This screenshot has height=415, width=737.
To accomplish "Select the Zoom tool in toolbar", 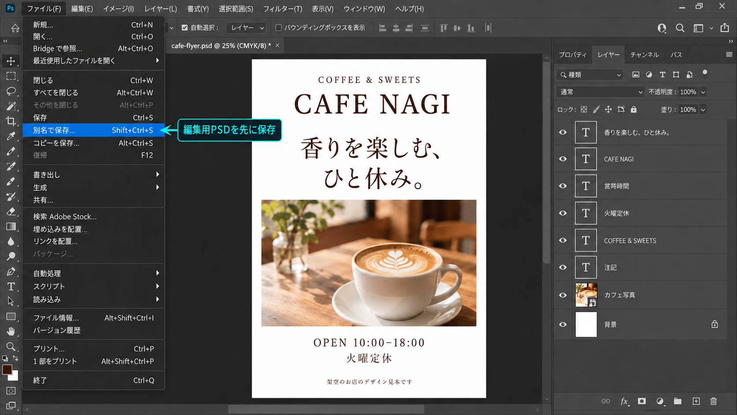I will [11, 346].
